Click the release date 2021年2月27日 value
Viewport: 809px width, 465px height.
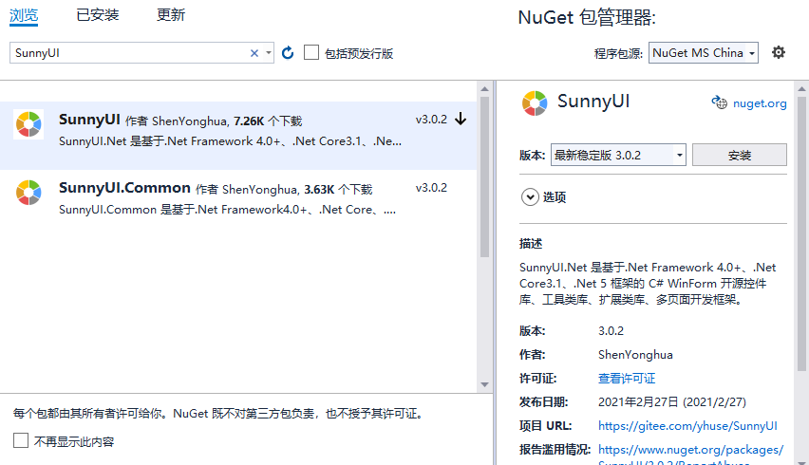[x=671, y=402]
